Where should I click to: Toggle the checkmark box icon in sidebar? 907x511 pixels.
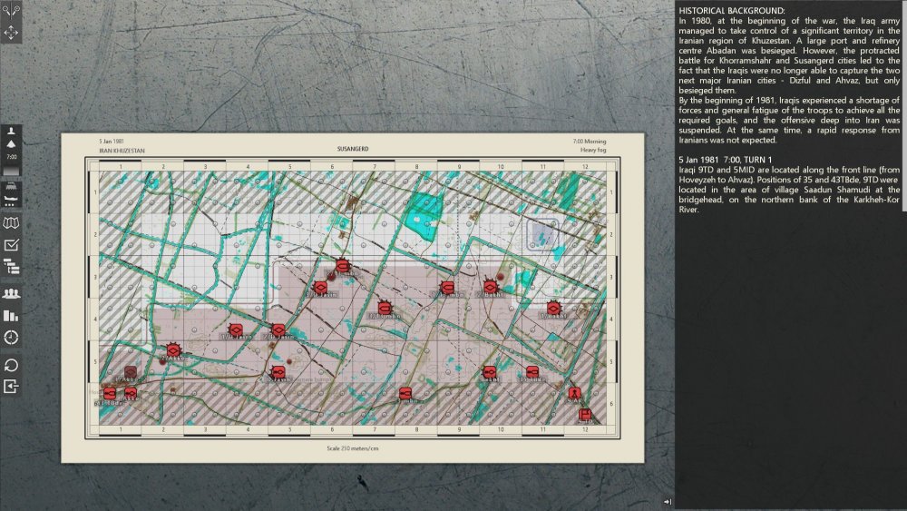point(12,245)
